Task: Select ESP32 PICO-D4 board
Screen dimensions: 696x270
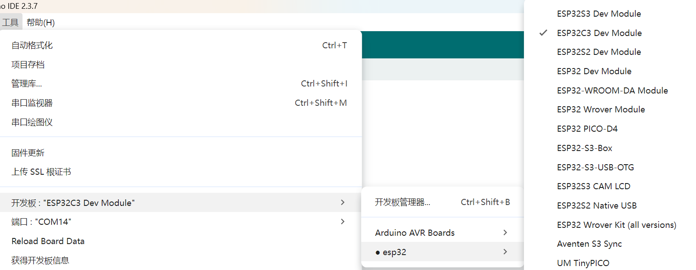Action: coord(610,129)
